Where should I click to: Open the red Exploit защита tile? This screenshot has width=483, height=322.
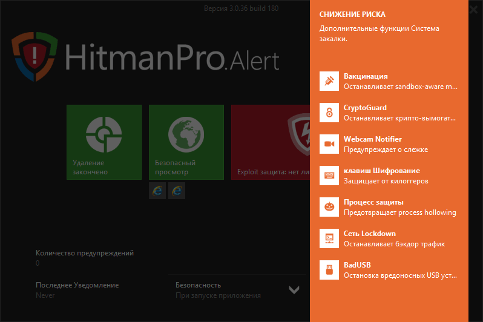pyautogui.click(x=271, y=142)
